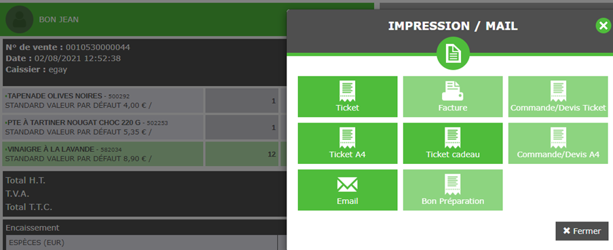
Task: Click the Bon Préparation receipt icon
Action: [453, 184]
